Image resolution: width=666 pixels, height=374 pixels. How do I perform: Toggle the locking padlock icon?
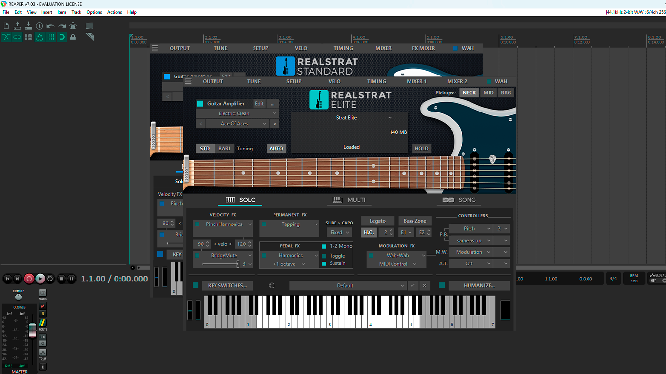pos(73,37)
